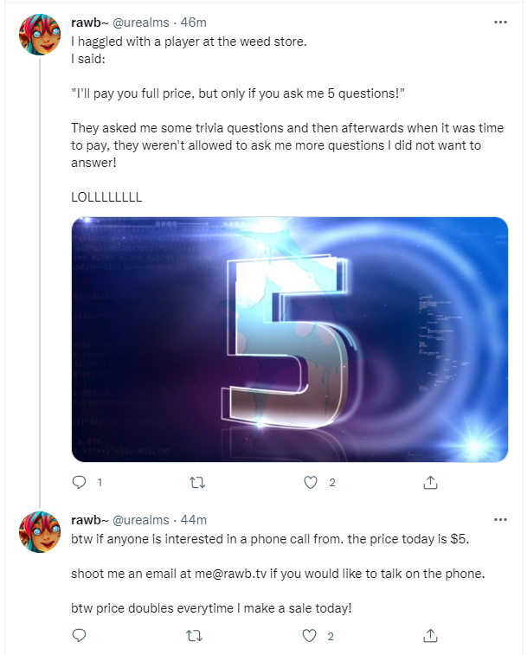
Task: Open rawb~ avatar on the first tweet
Action: (40, 35)
